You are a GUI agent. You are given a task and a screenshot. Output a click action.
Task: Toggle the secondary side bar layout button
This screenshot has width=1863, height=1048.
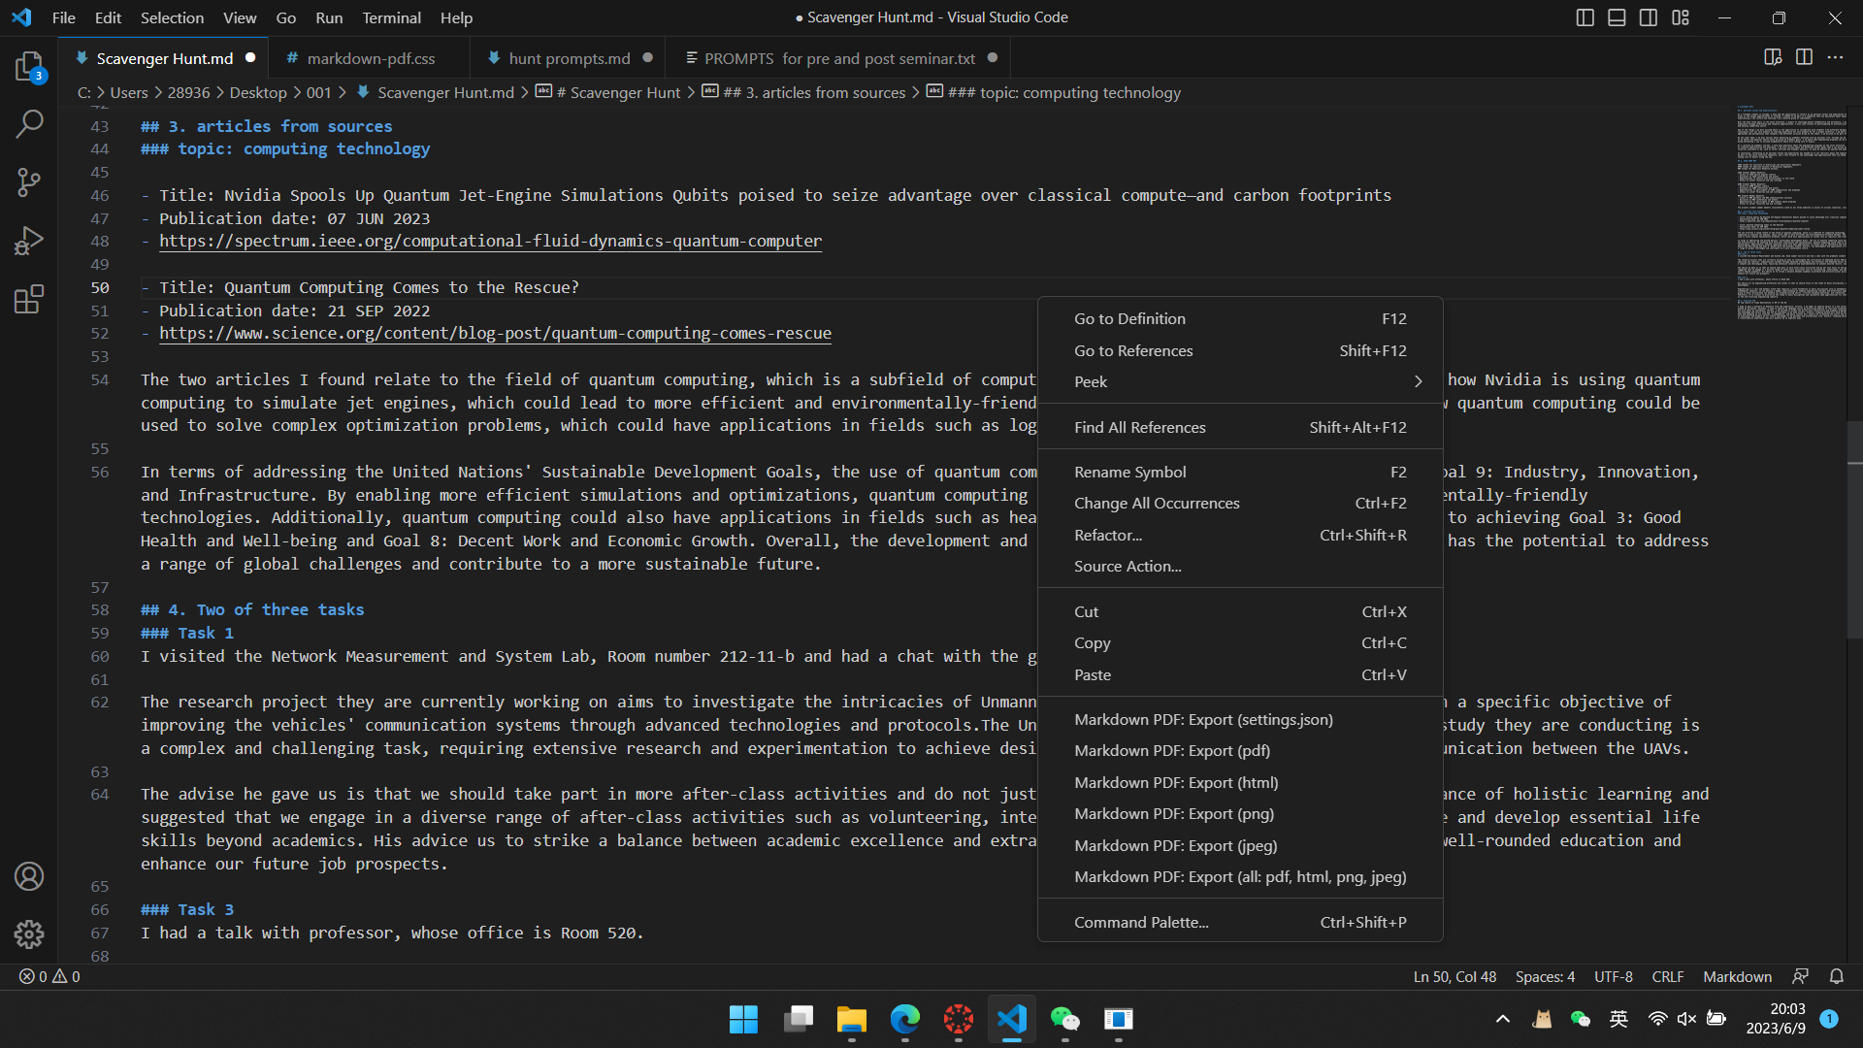[1649, 17]
